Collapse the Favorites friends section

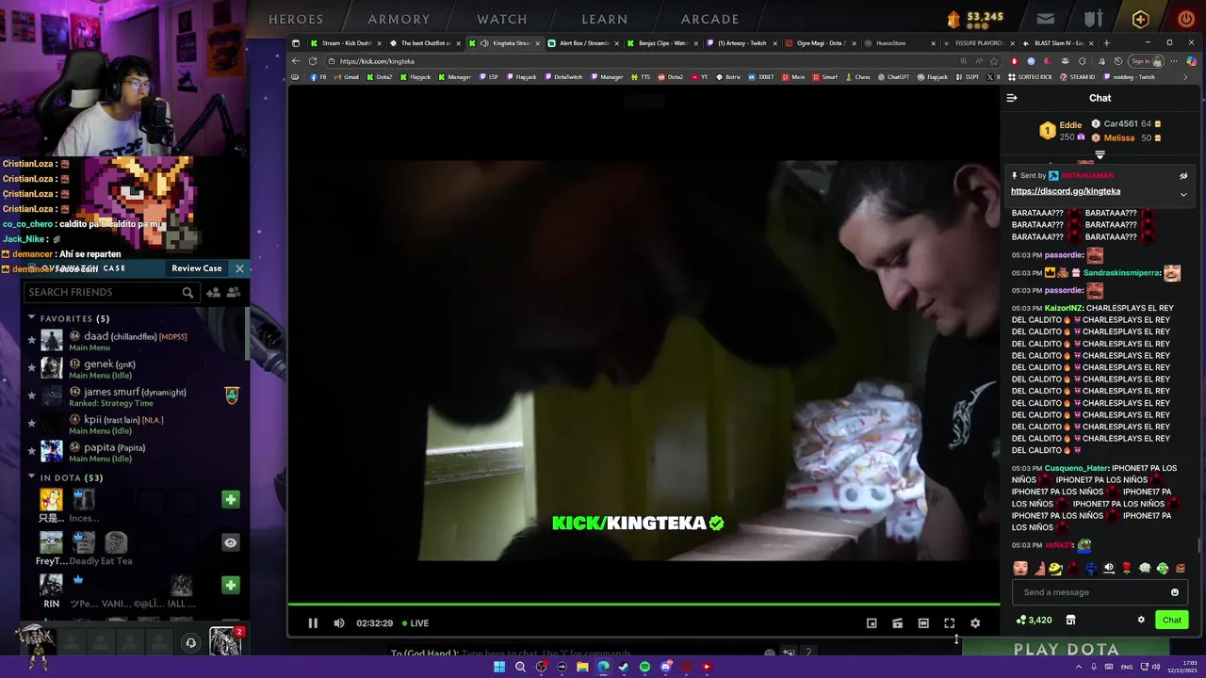coord(31,318)
